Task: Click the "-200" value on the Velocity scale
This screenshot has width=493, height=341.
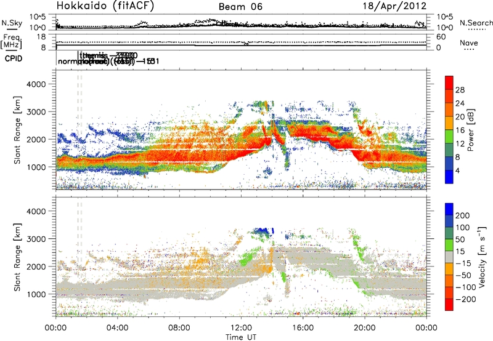Action: tap(466, 299)
